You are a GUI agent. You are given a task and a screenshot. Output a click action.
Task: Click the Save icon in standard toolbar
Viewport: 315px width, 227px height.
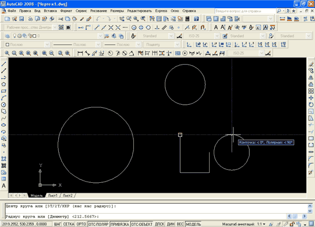tap(22, 19)
